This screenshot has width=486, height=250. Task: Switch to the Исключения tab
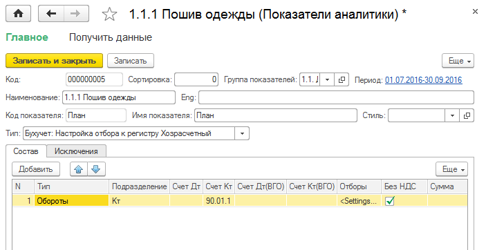76,151
